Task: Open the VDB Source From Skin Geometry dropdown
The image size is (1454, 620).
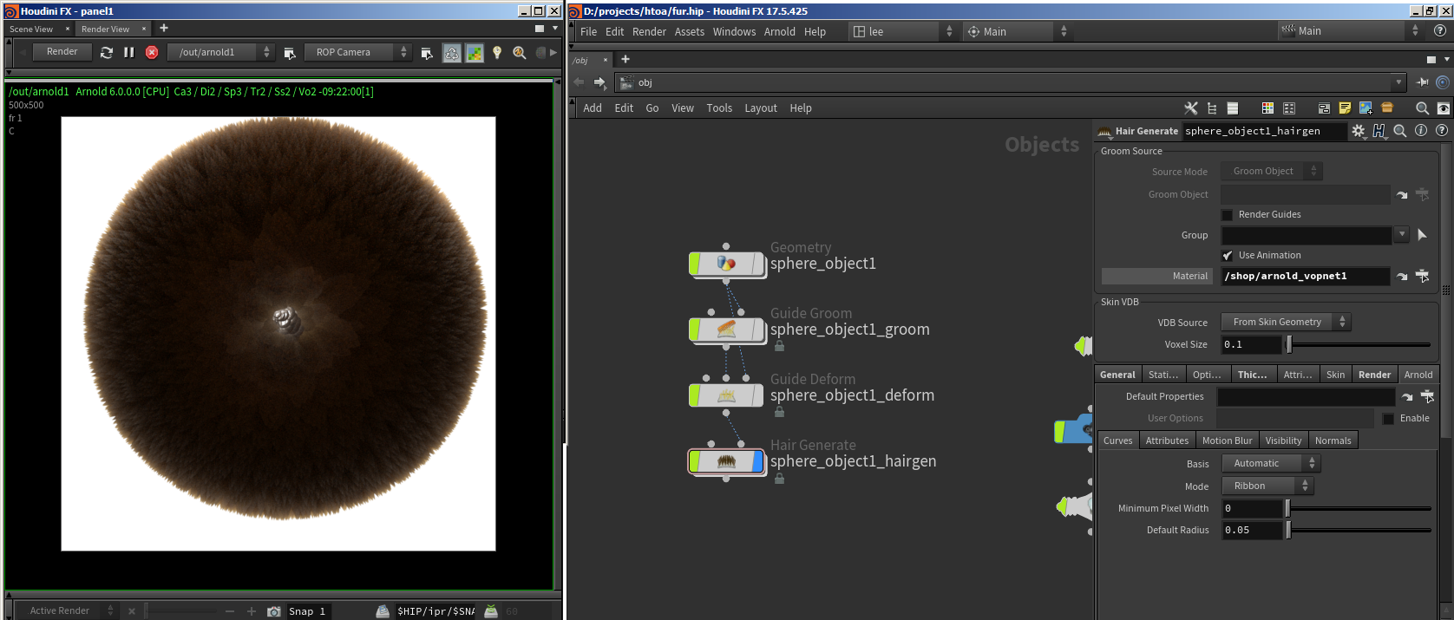Action: click(1286, 322)
